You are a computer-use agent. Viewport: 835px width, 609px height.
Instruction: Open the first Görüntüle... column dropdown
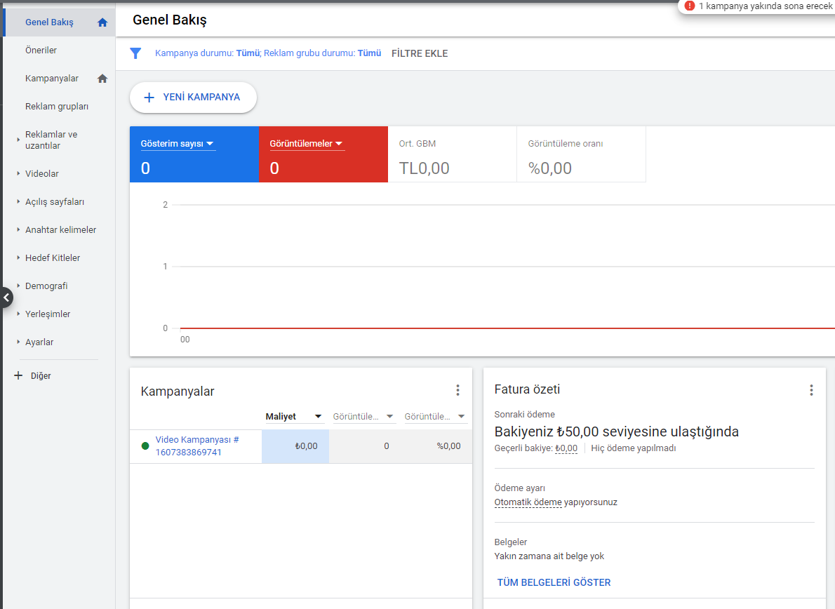click(363, 416)
